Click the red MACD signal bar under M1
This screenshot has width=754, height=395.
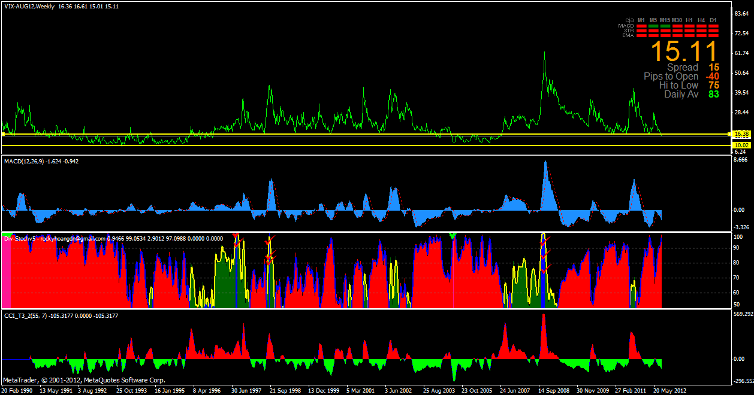pyautogui.click(x=641, y=26)
